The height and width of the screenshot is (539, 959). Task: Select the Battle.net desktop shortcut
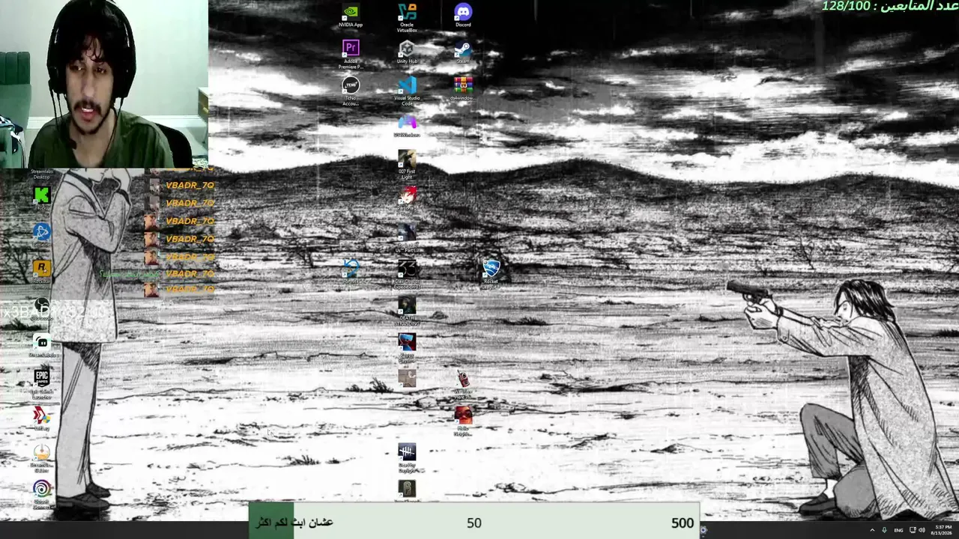42,234
